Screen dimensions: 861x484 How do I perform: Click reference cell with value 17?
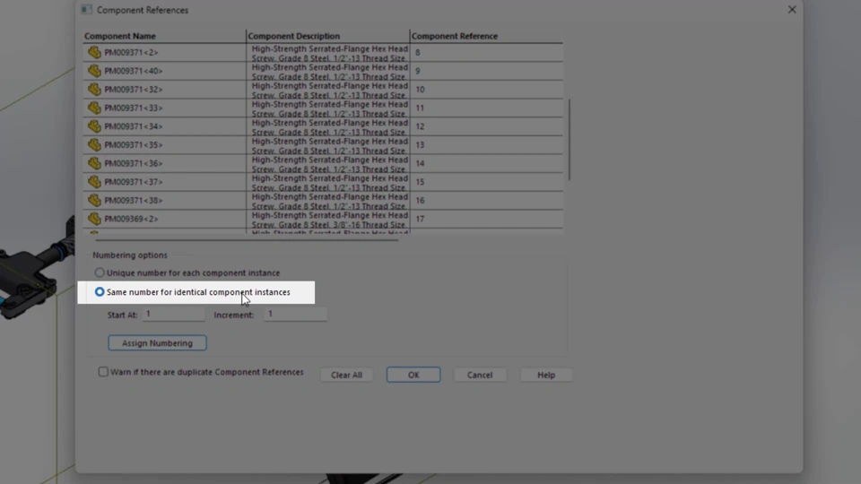point(486,219)
